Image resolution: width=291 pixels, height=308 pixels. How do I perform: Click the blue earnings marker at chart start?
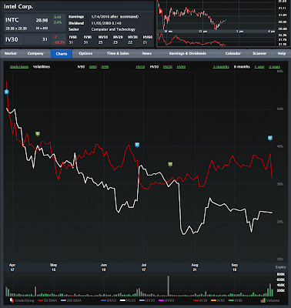click(7, 92)
